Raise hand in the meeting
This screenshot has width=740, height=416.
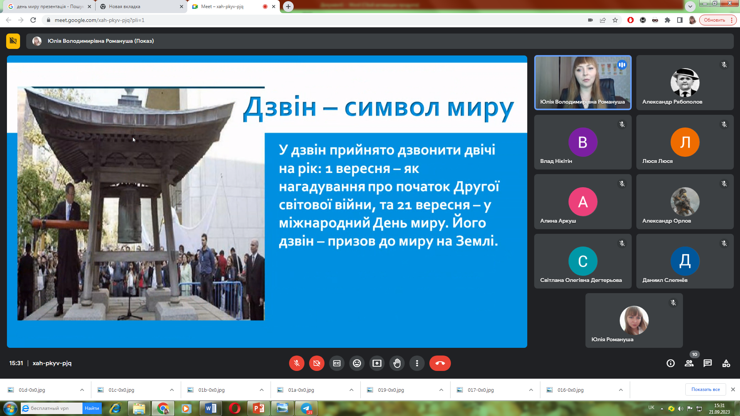(x=397, y=363)
